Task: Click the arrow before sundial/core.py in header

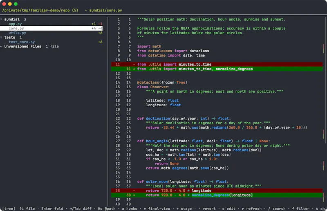Action: tap(86, 10)
